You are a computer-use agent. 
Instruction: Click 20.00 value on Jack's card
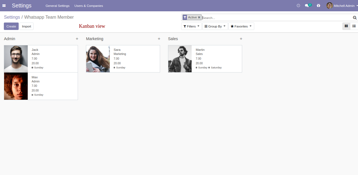point(35,63)
